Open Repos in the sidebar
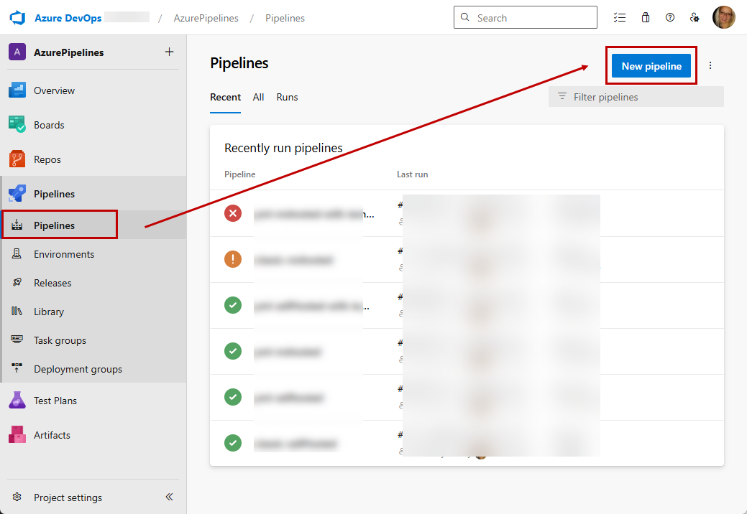747x514 pixels. pyautogui.click(x=93, y=159)
